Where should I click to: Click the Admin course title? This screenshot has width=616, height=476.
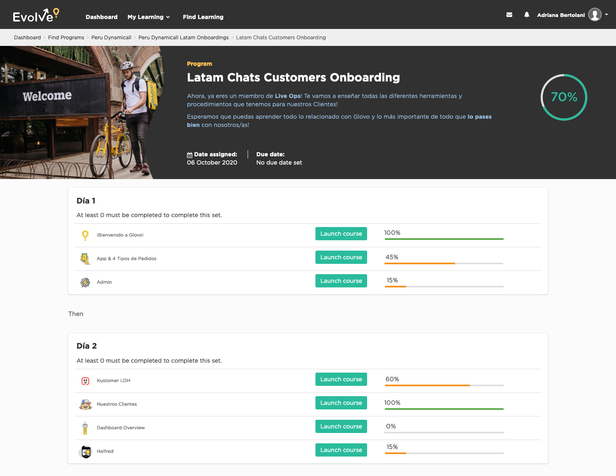(x=104, y=282)
